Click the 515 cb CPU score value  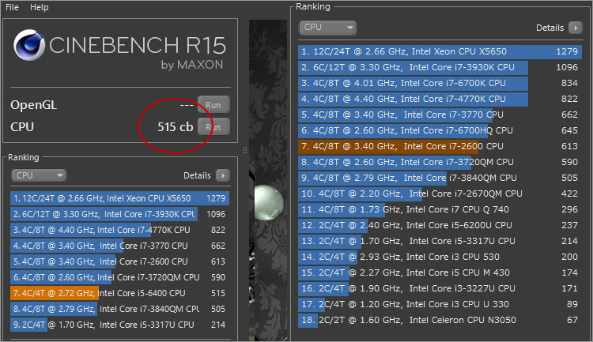coord(175,127)
